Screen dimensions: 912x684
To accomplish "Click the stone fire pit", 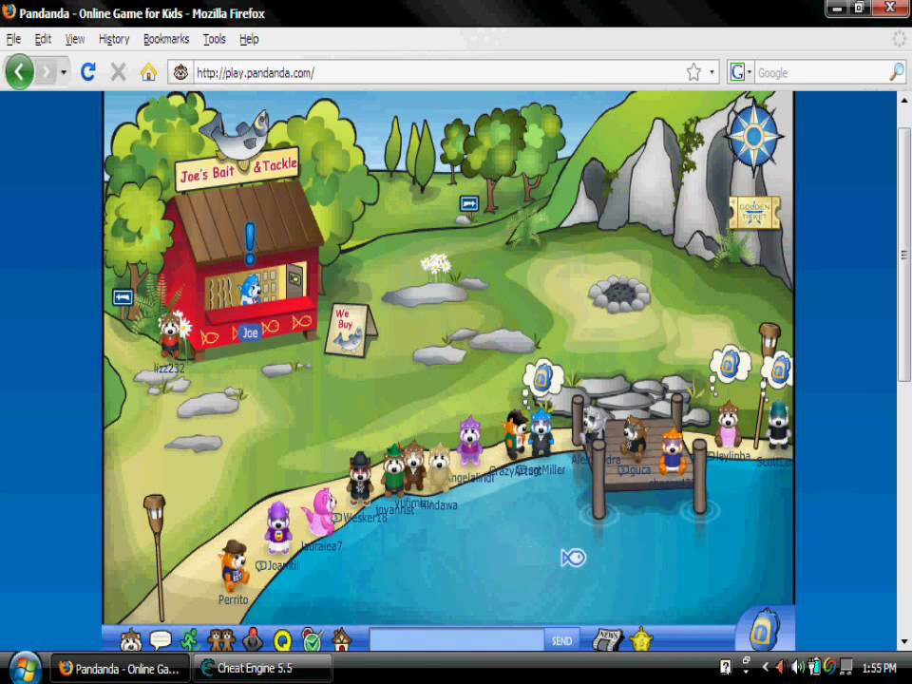I will [x=618, y=294].
